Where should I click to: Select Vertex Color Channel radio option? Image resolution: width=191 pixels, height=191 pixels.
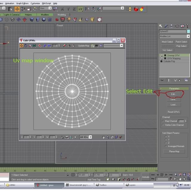(163, 125)
